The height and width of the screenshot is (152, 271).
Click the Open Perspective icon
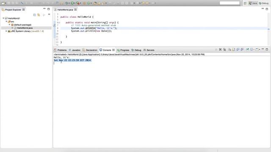245,3
